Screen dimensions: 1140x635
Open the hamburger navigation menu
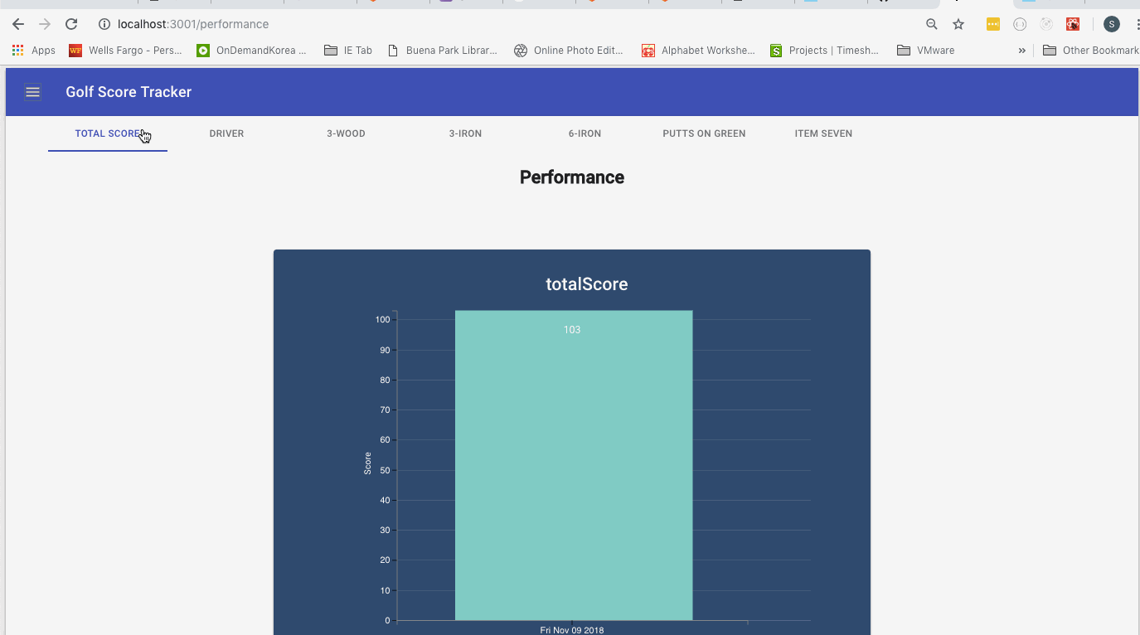(x=32, y=92)
